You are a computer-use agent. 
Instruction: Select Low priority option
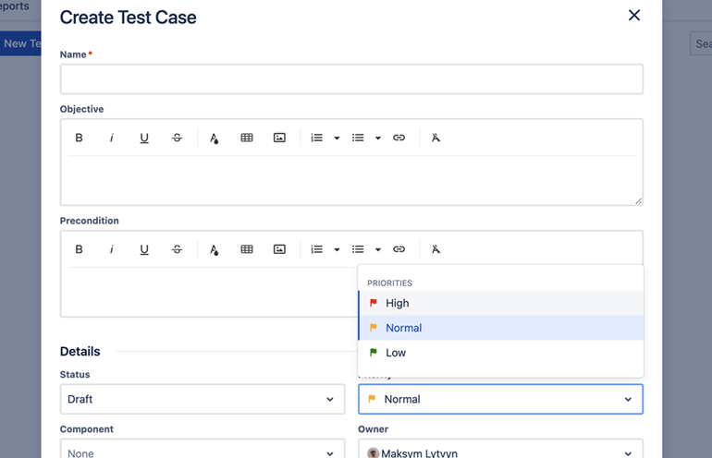tap(501, 353)
